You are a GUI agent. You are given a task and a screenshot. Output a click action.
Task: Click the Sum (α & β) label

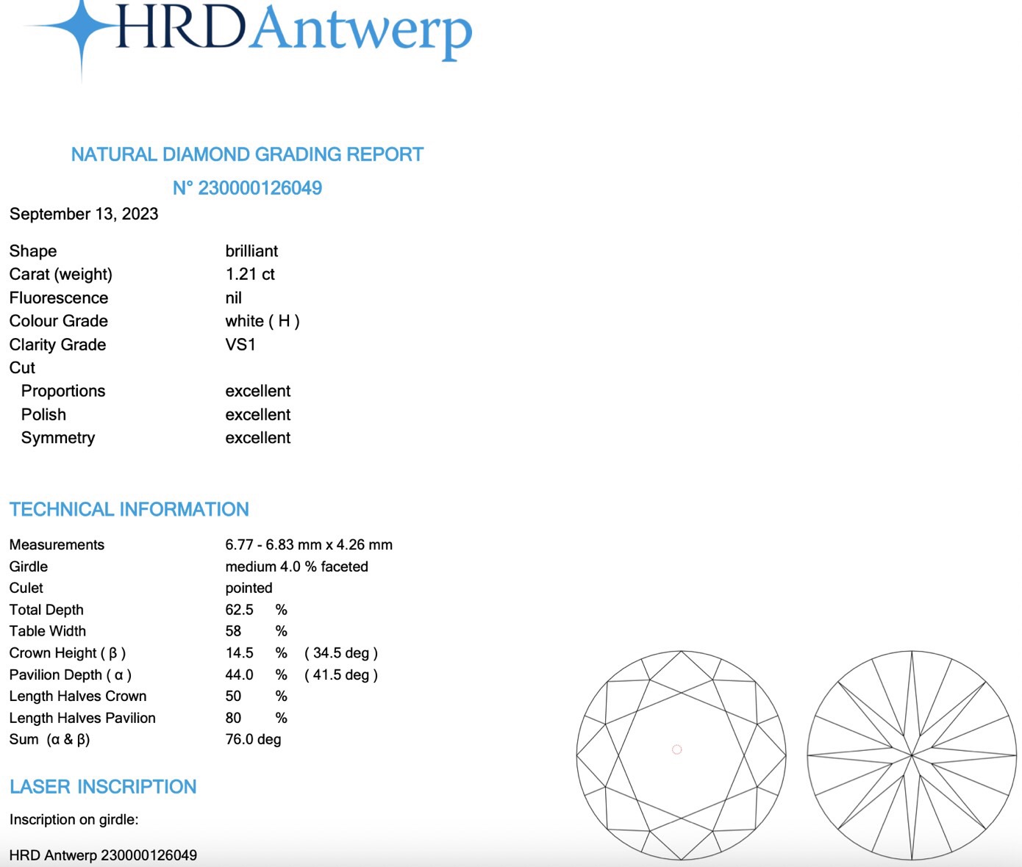coord(49,739)
